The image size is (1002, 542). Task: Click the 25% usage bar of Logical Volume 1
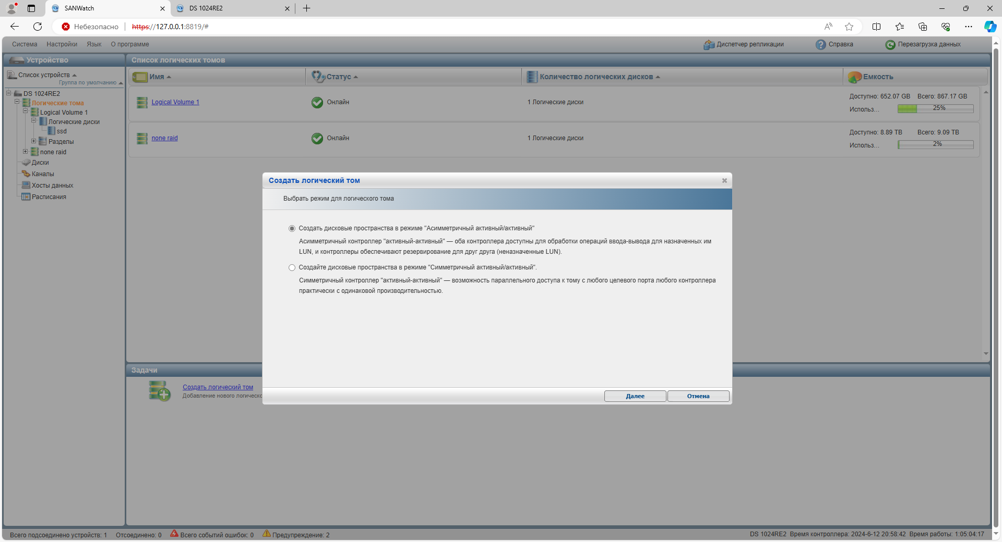pos(935,108)
